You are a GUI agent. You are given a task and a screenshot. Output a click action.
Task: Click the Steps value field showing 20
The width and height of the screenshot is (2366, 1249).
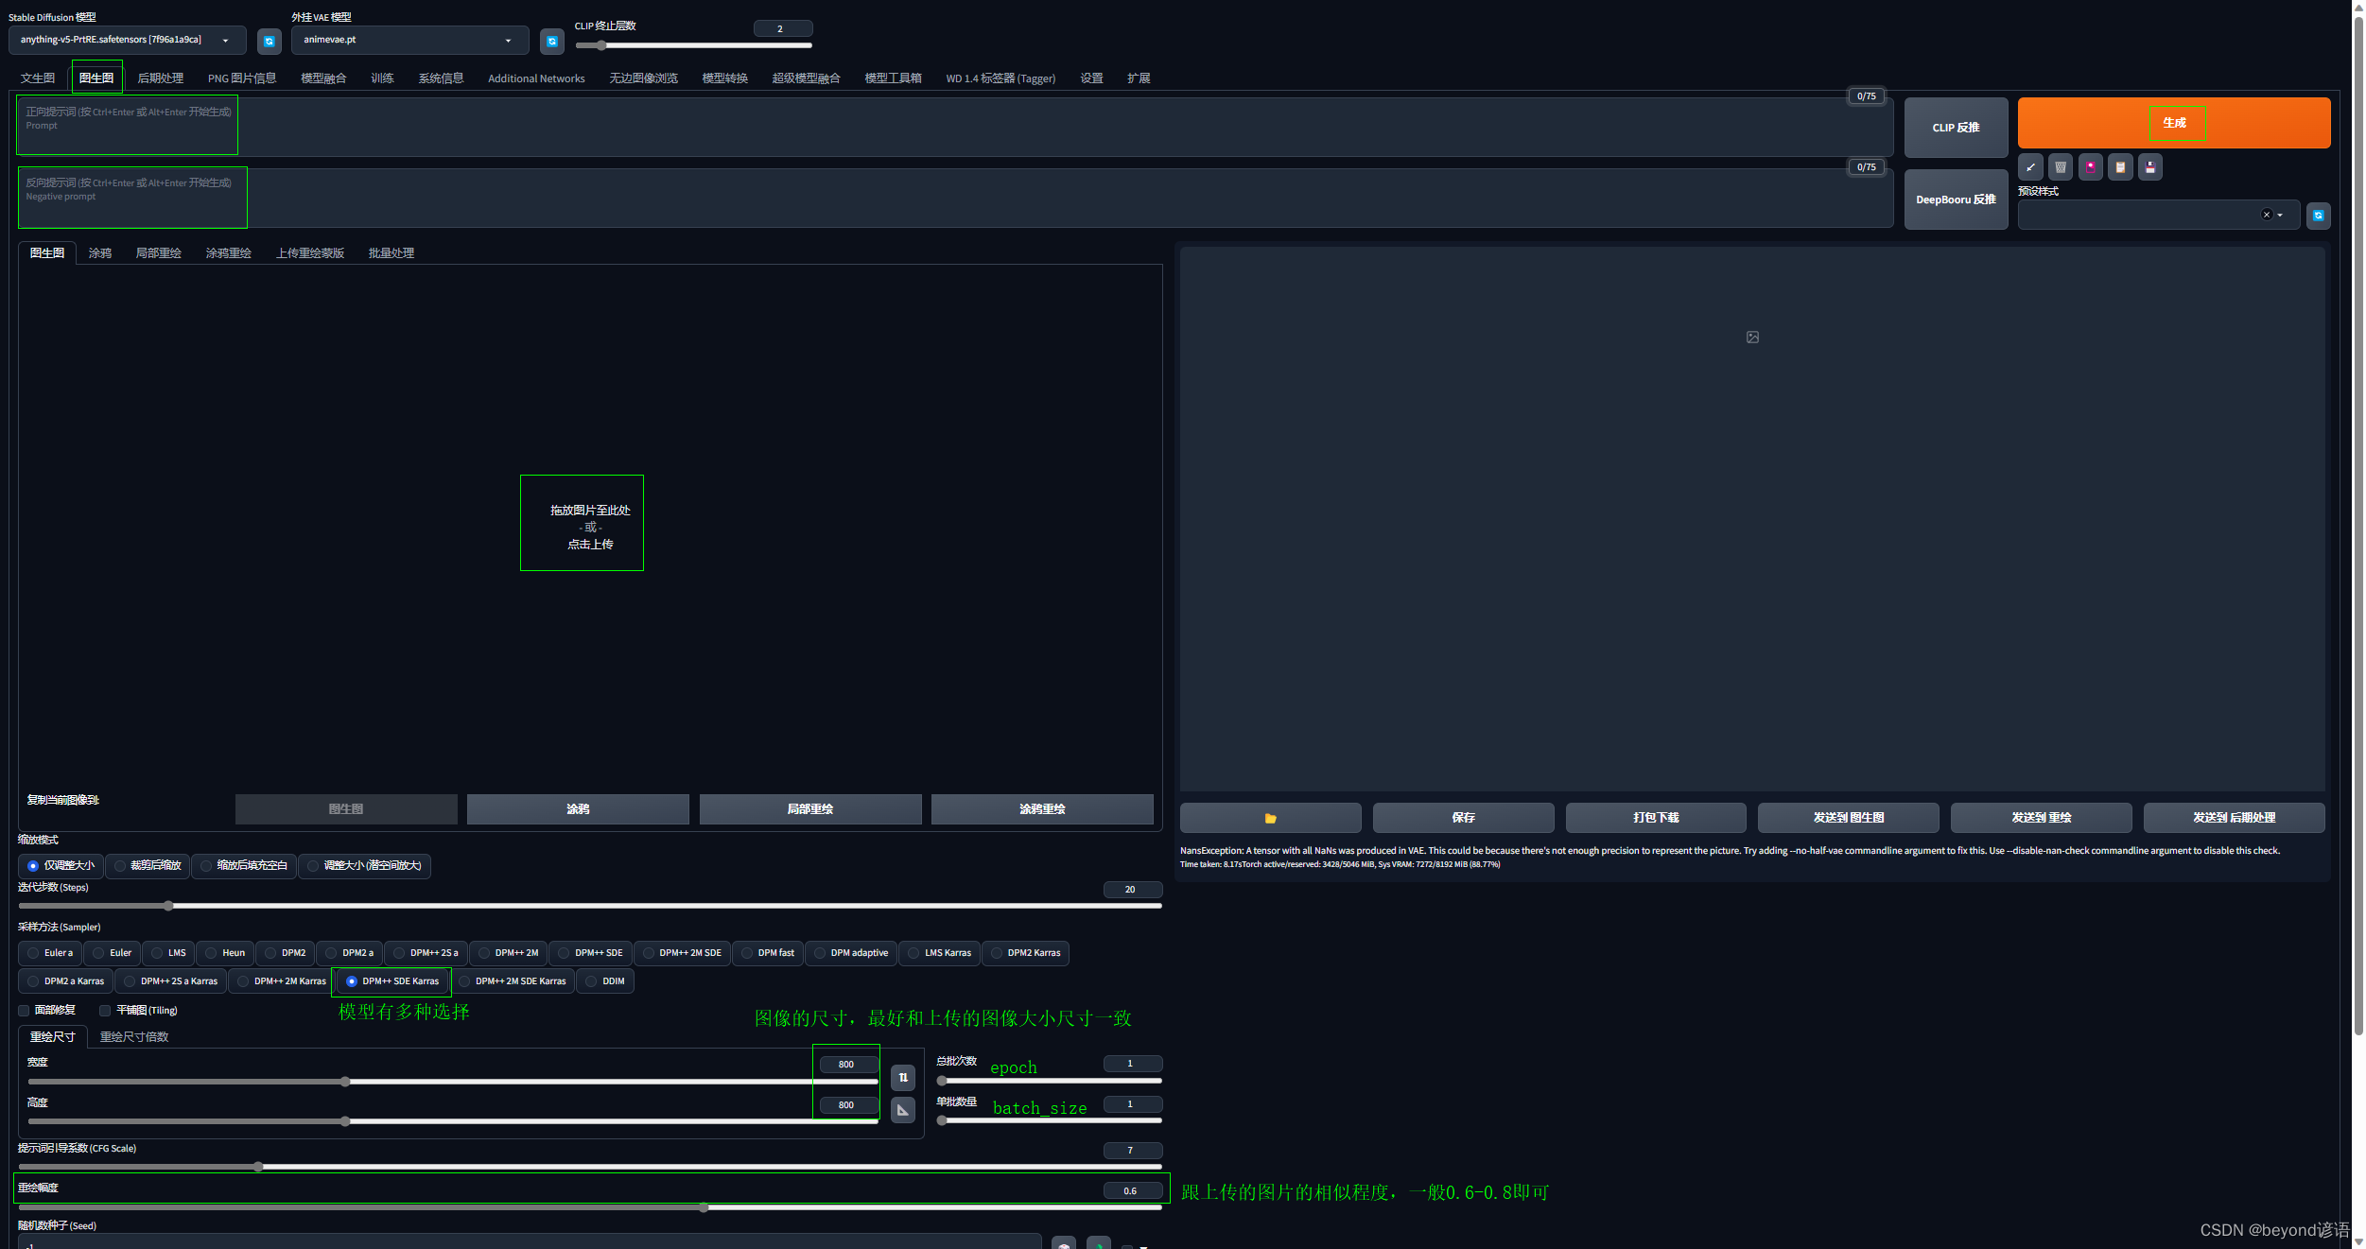click(1131, 890)
